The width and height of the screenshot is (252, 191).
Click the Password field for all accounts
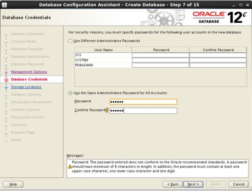[143, 102]
